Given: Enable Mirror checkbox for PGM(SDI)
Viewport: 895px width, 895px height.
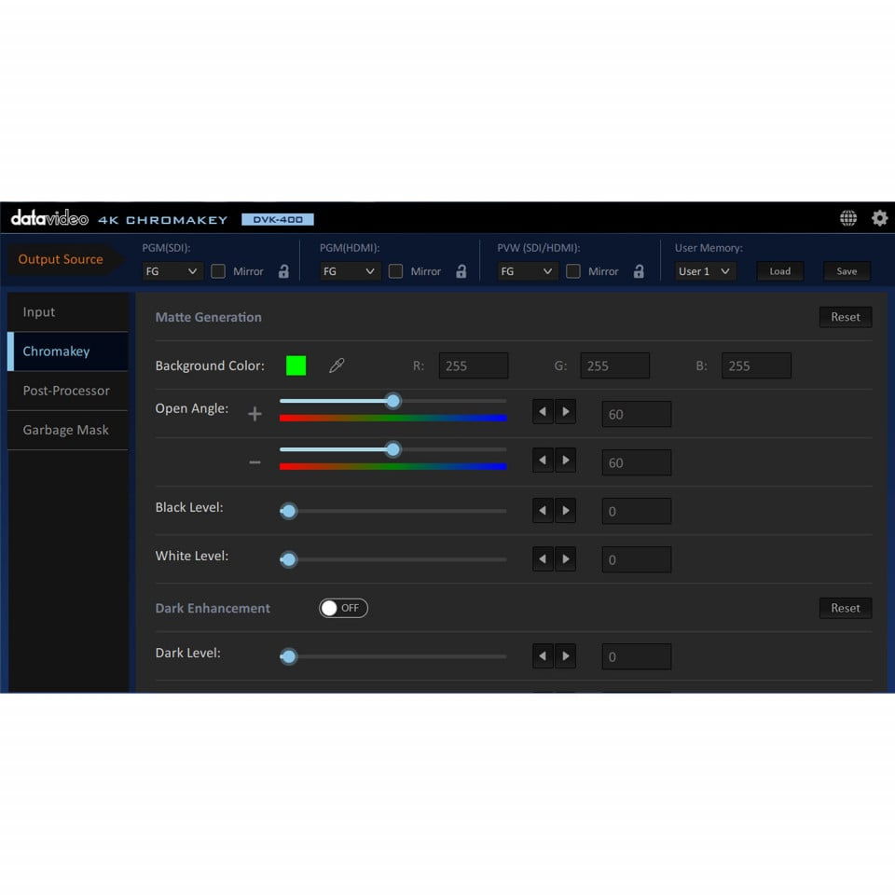Looking at the screenshot, I should pos(218,271).
